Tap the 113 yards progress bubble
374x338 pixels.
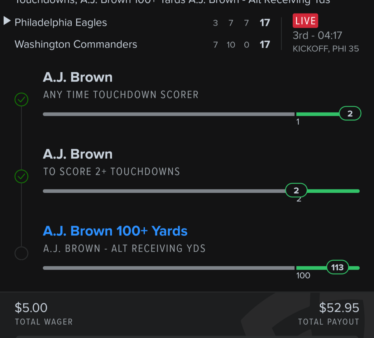tap(337, 267)
